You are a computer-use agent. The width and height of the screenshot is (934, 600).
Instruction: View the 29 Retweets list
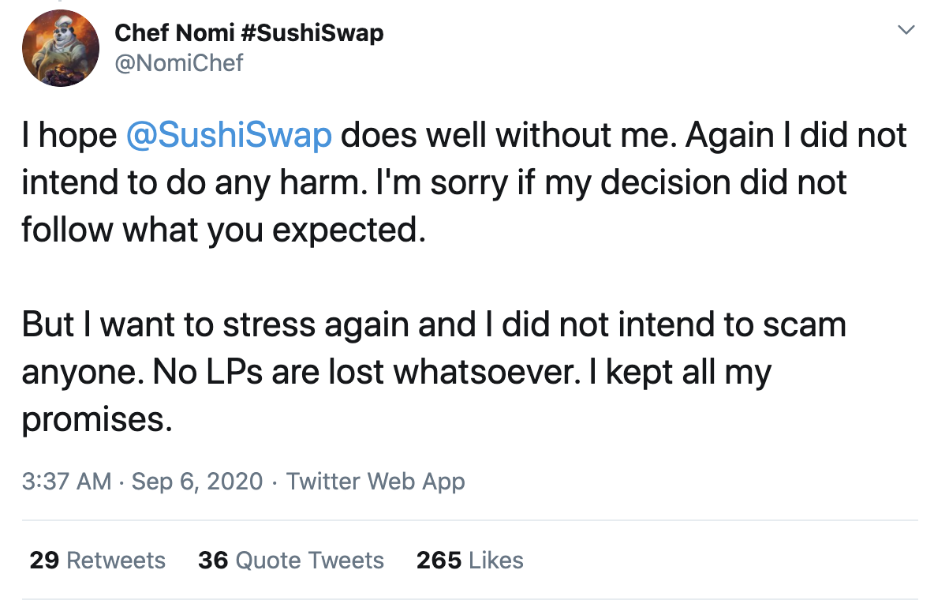(x=98, y=560)
